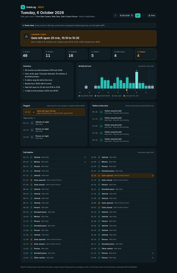The width and height of the screenshot is (177, 273).
Task: Select the 16:21 Doorbell press timeline row
Action: 122,189
